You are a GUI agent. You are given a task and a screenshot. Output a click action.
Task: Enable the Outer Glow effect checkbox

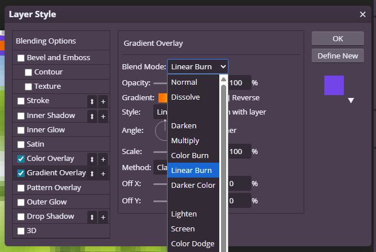click(21, 202)
